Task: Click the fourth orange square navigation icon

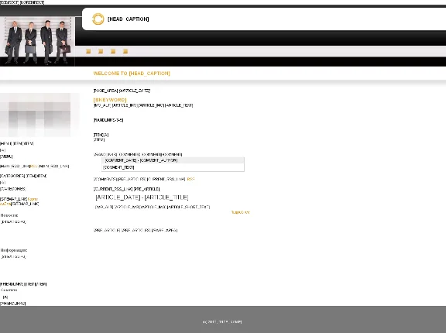Action: (x=125, y=51)
